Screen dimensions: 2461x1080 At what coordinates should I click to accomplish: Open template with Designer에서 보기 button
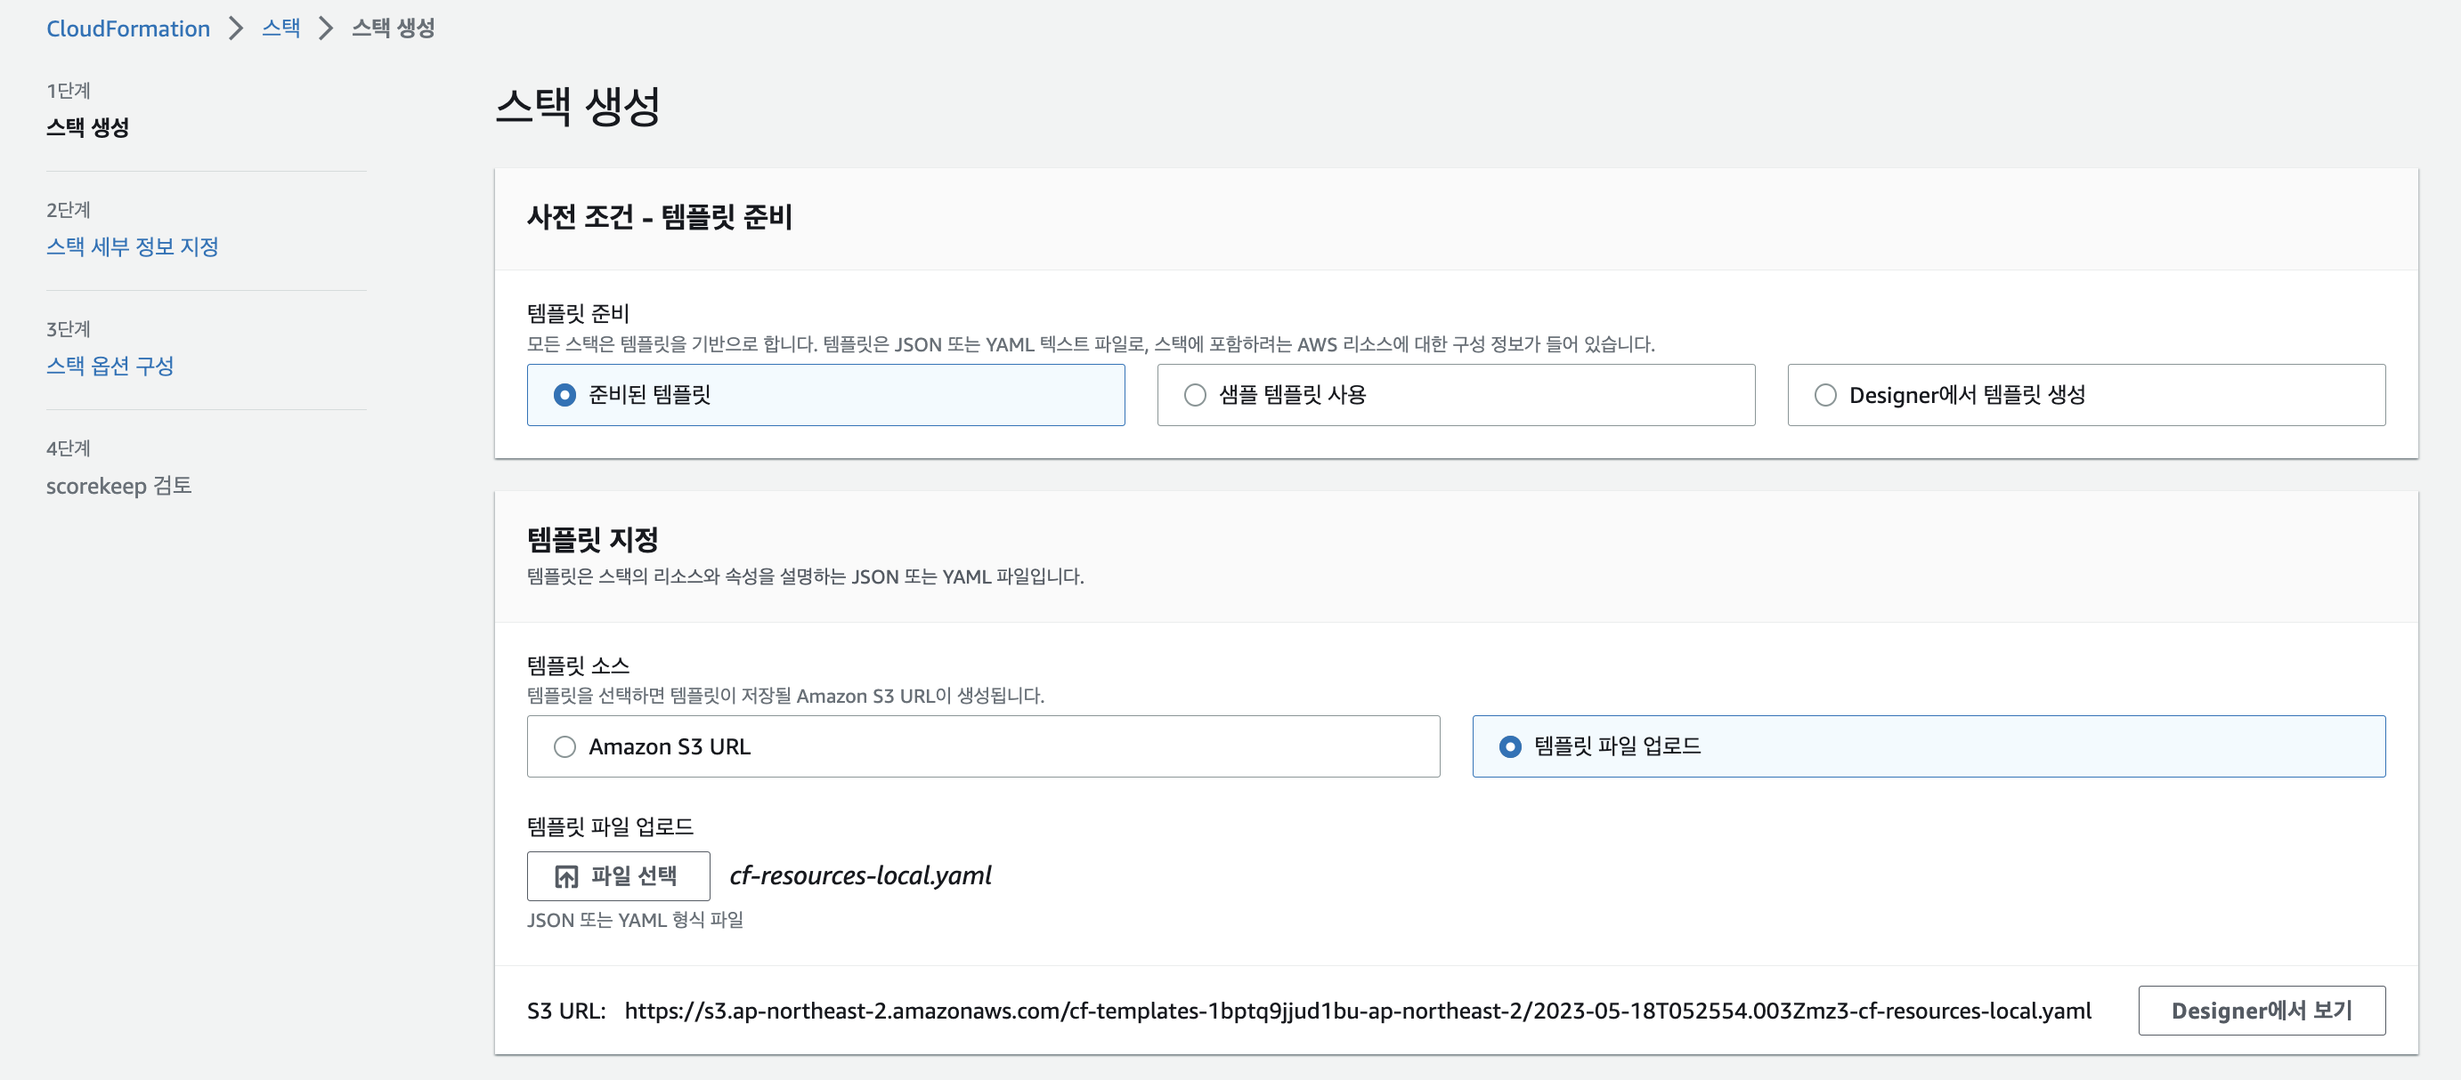pos(2262,1011)
